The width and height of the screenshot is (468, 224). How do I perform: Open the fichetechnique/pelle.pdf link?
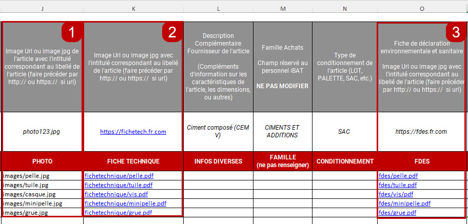pos(118,176)
